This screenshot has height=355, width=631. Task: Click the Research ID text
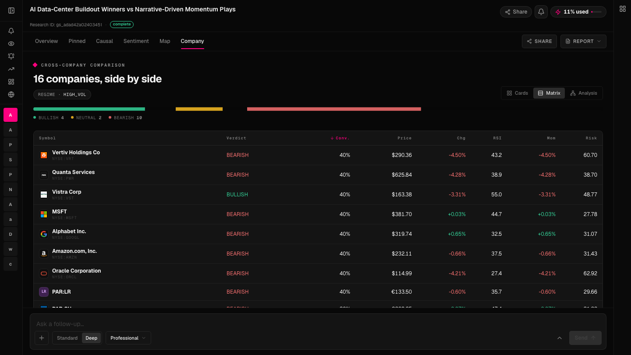tap(66, 25)
